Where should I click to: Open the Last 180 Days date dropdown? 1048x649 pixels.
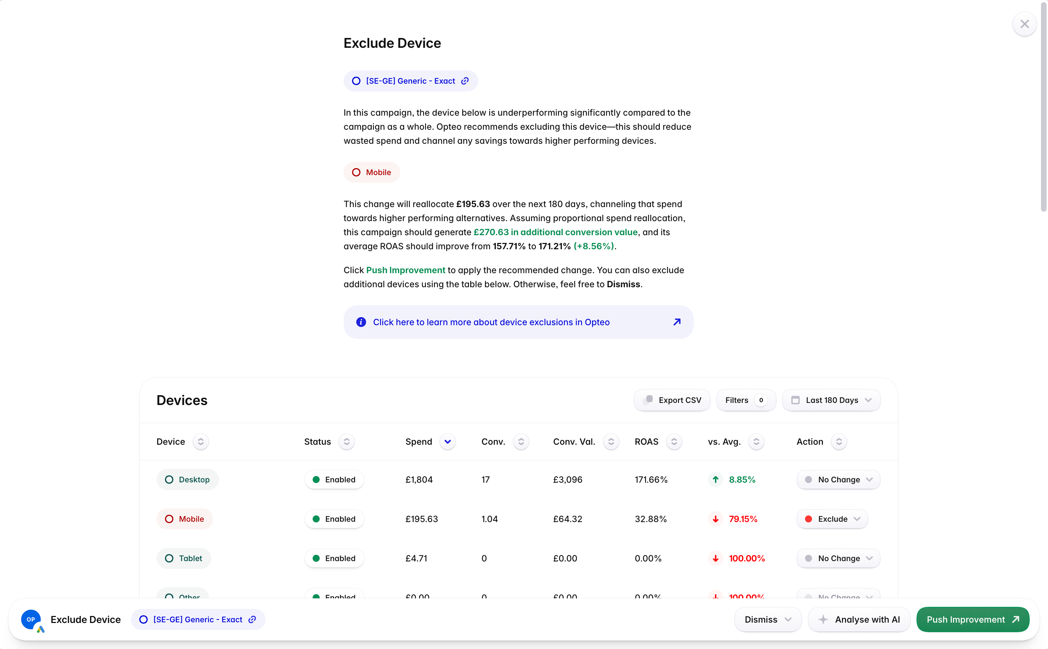click(831, 400)
